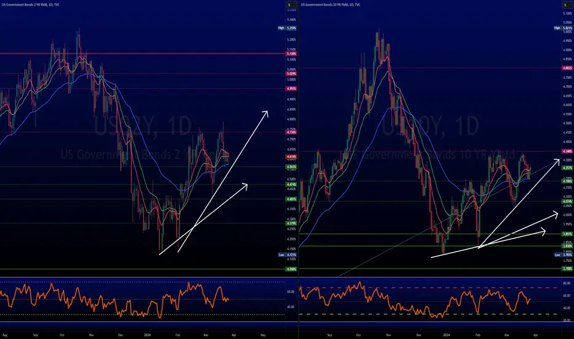Open the currency button above the 2Y price scale
574x339 pixels.
(x=291, y=5)
